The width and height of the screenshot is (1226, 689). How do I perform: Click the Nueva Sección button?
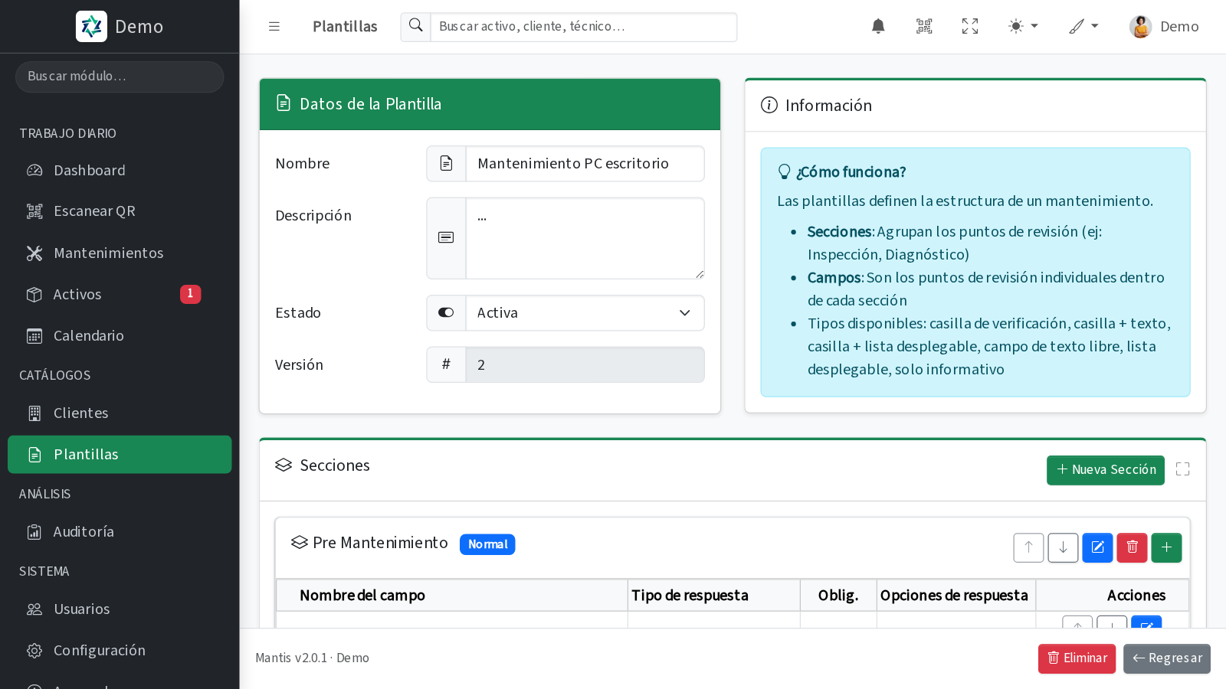click(1106, 470)
